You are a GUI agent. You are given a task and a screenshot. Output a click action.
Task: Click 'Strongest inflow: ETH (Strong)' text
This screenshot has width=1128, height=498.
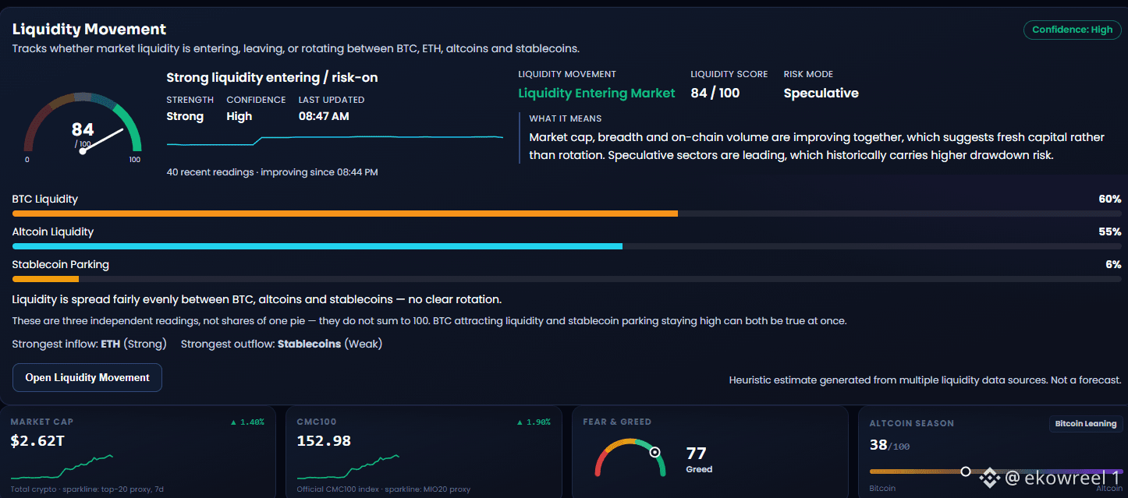[90, 344]
